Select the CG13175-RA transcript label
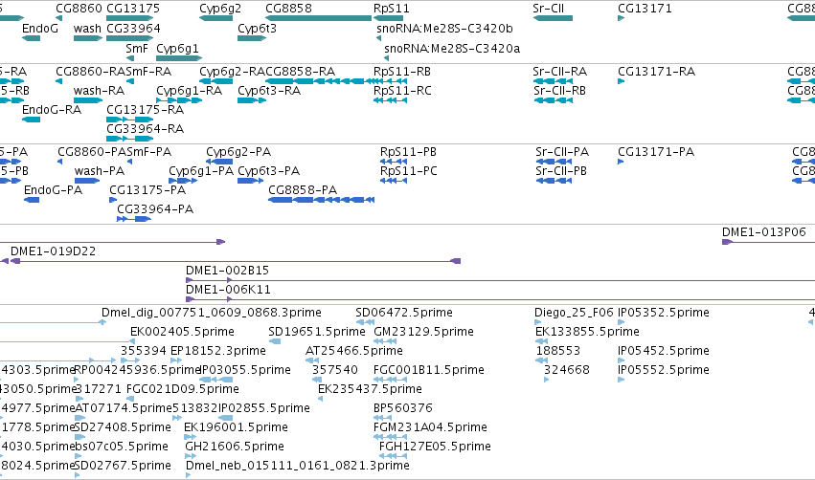 tap(145, 110)
